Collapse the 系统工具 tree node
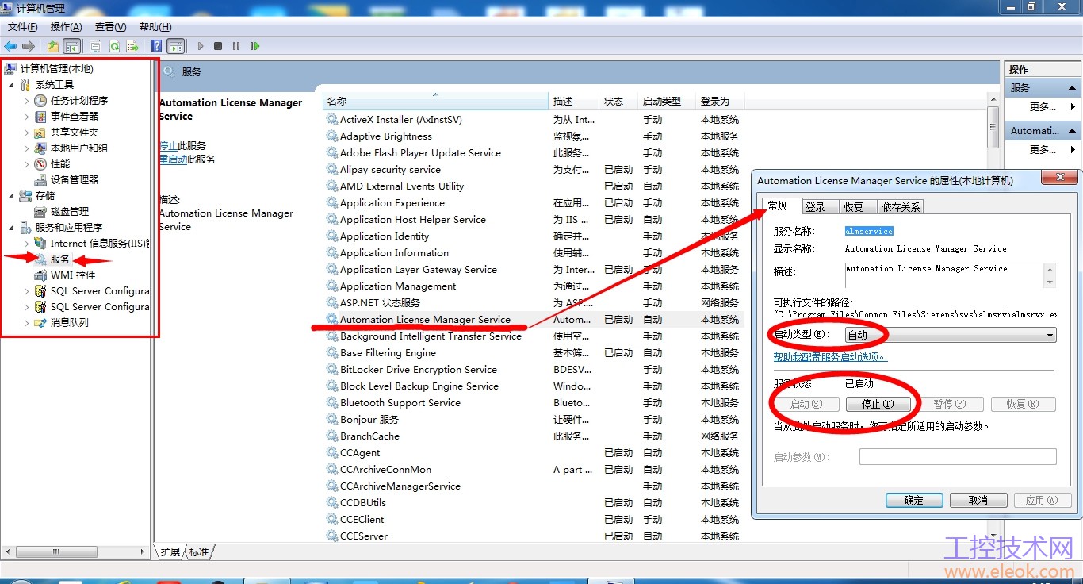 (x=11, y=85)
